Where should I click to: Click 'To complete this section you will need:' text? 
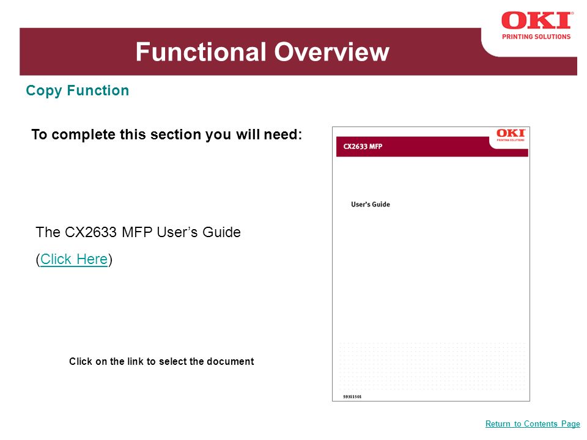point(166,134)
